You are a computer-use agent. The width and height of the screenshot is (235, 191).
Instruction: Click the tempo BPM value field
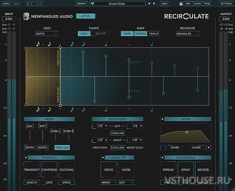tap(101, 34)
